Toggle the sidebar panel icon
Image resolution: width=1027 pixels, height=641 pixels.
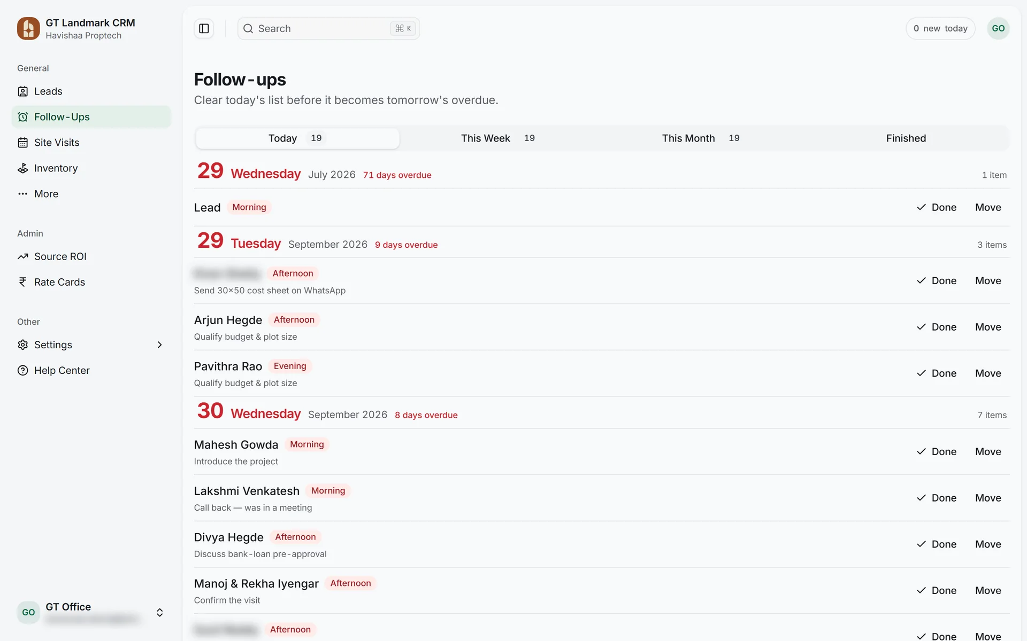(x=204, y=28)
